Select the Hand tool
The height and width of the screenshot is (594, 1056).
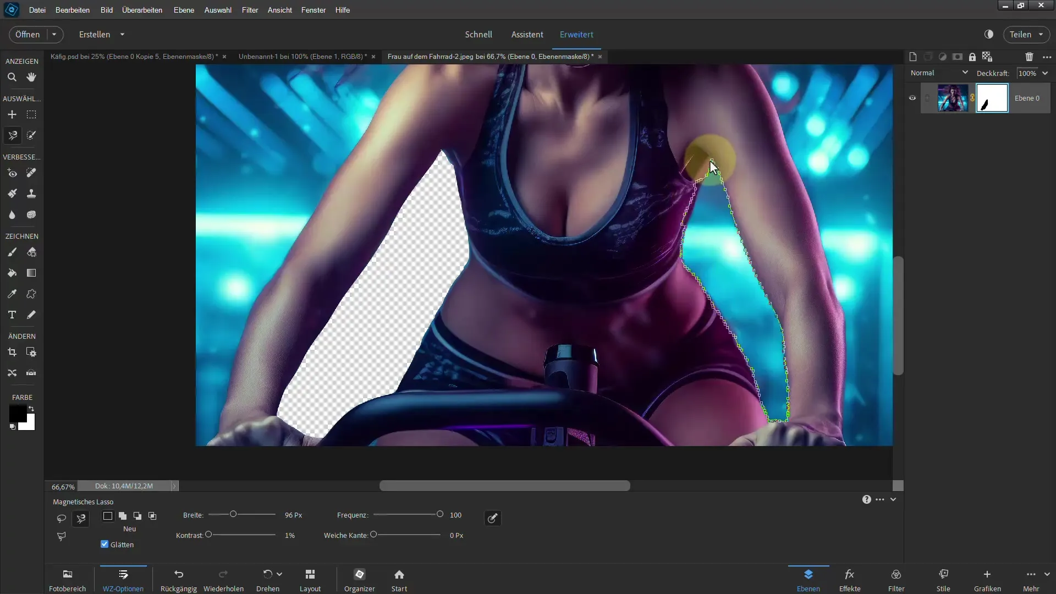[31, 77]
